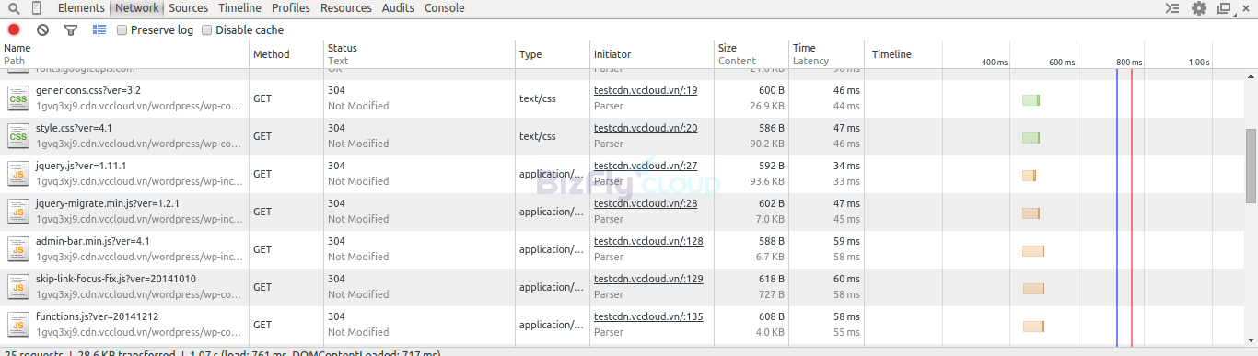
Task: Click the vertical scrollbar thumb
Action: [x=1252, y=166]
